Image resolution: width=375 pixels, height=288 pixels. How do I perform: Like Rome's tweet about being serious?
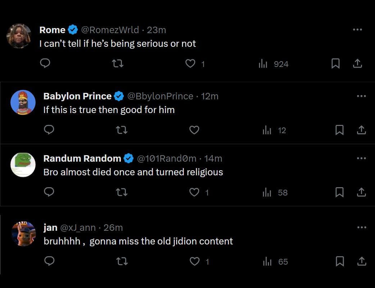click(190, 64)
